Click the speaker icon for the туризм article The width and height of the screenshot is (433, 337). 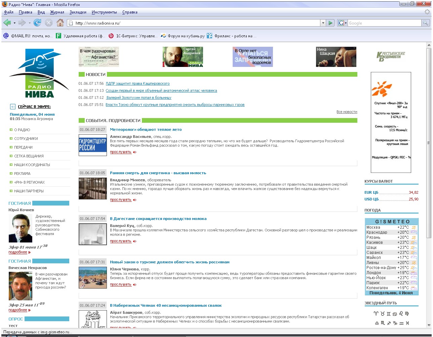coord(134,285)
